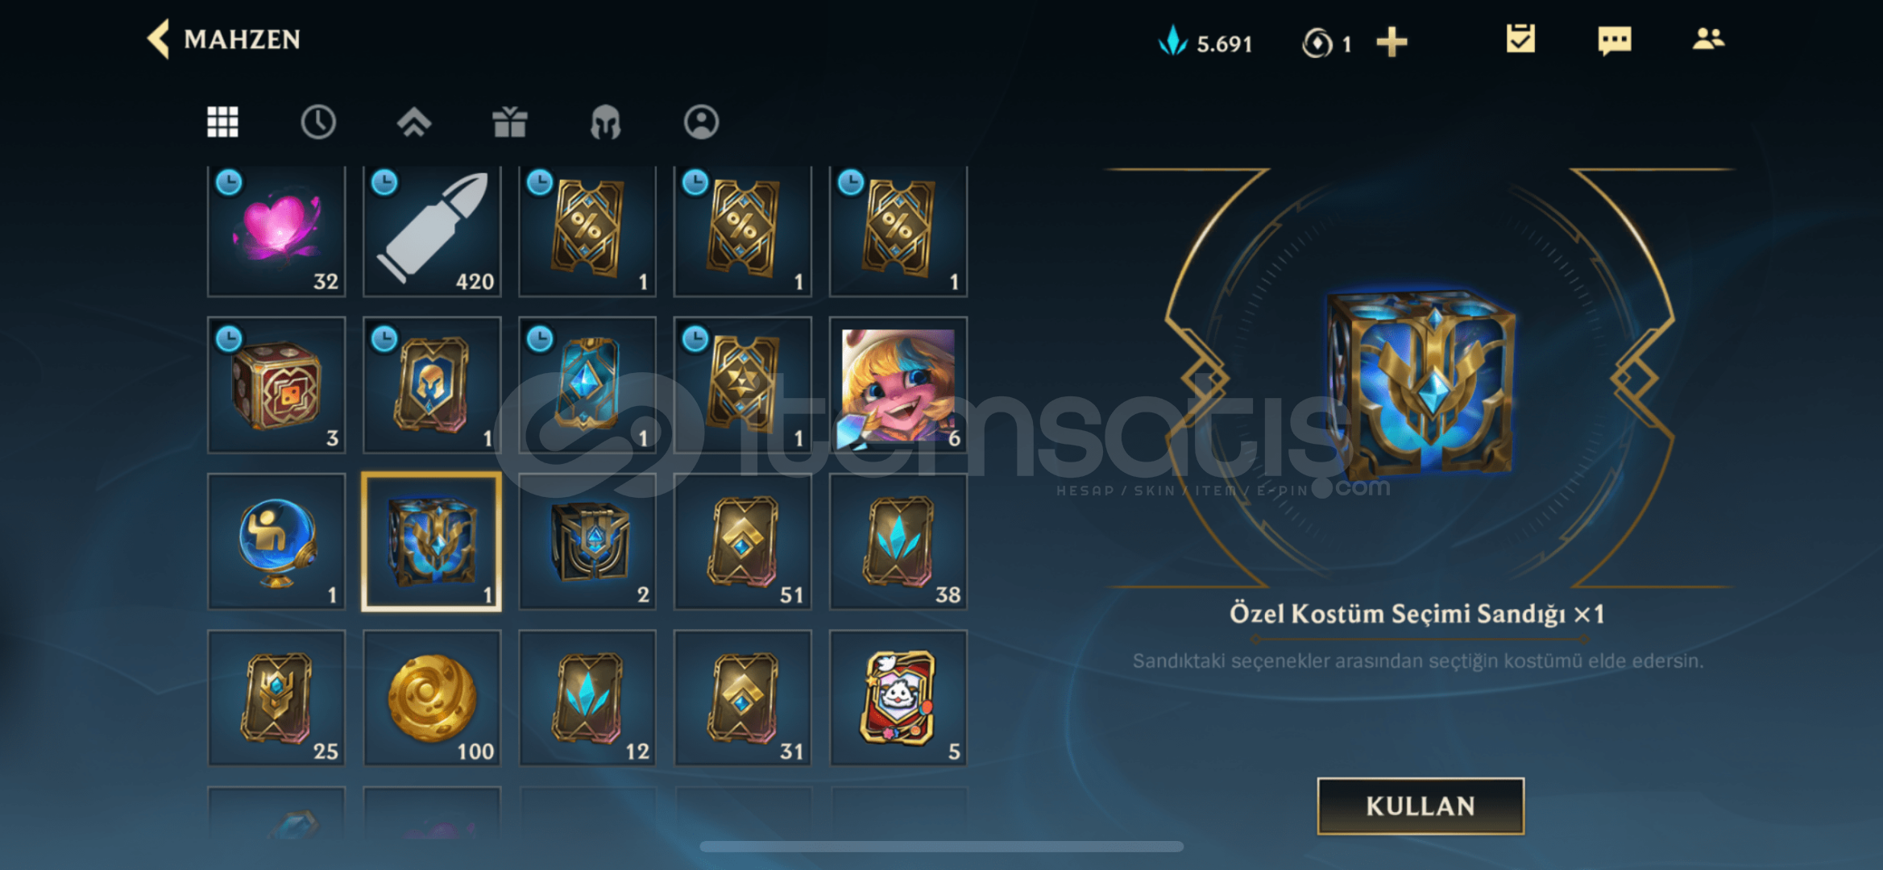Select the dark skin chest with 2
The image size is (1883, 870).
pos(587,541)
